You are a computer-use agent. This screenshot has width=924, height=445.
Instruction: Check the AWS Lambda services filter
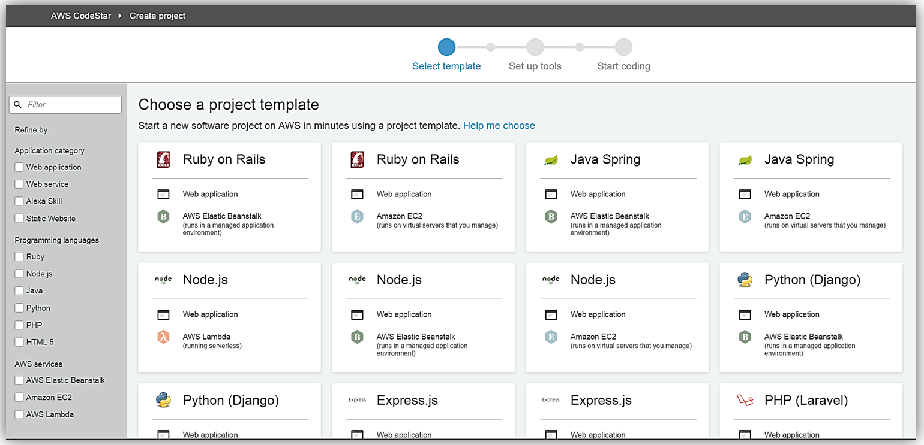(19, 414)
